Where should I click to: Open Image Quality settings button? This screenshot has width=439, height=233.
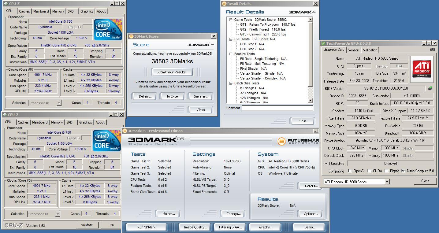tap(195, 227)
